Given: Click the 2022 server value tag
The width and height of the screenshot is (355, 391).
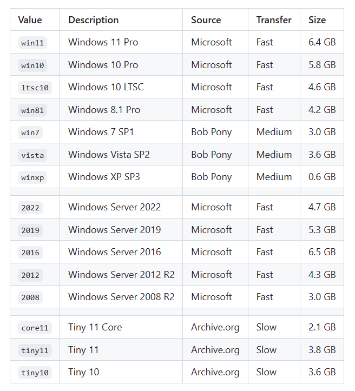Looking at the screenshot, I should (x=30, y=208).
